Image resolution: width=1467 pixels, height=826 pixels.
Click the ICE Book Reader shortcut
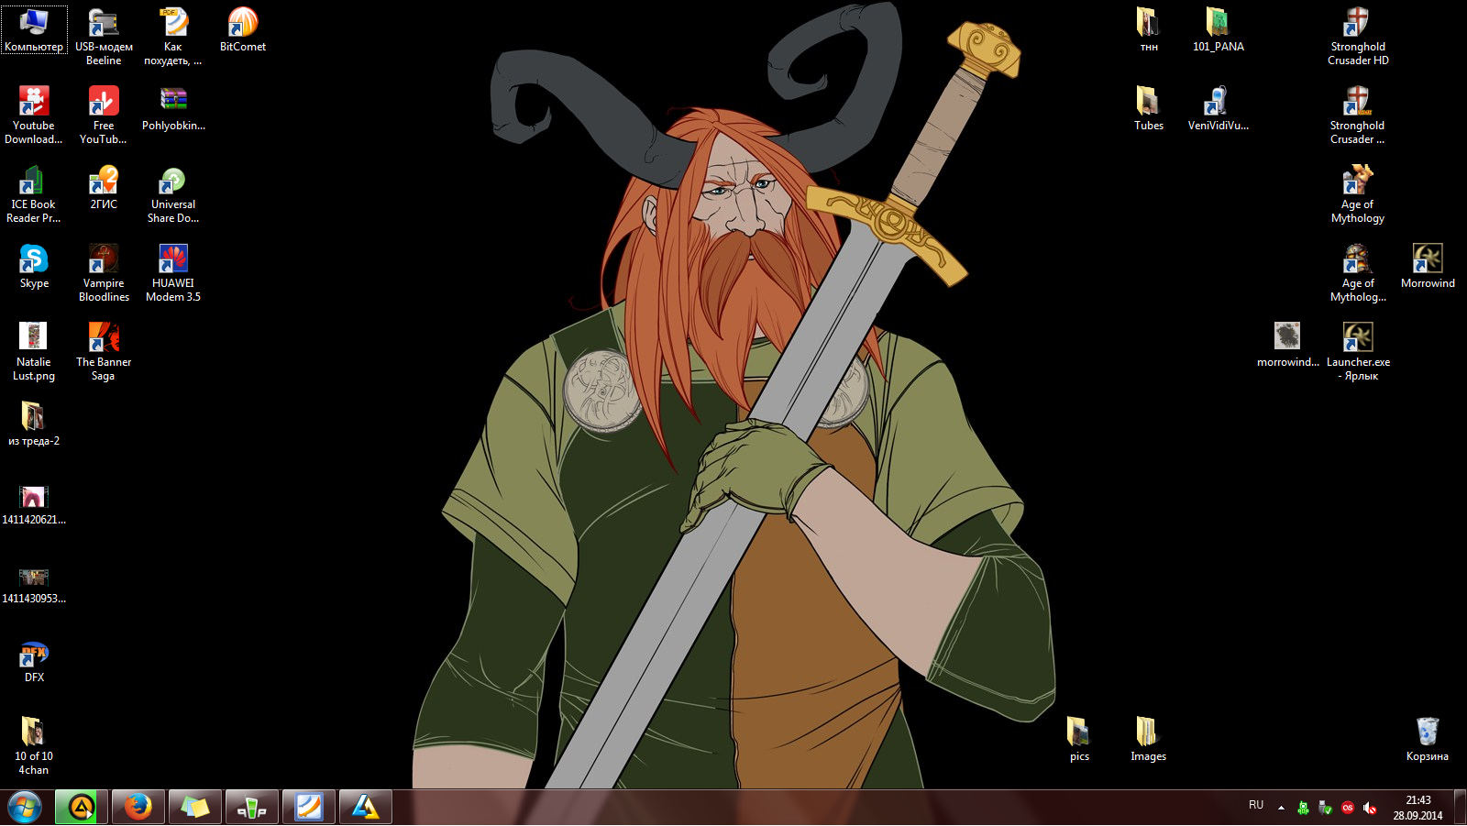(x=34, y=194)
